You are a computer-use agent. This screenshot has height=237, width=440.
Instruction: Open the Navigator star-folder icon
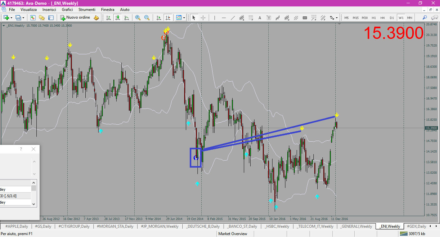[x=42, y=18]
